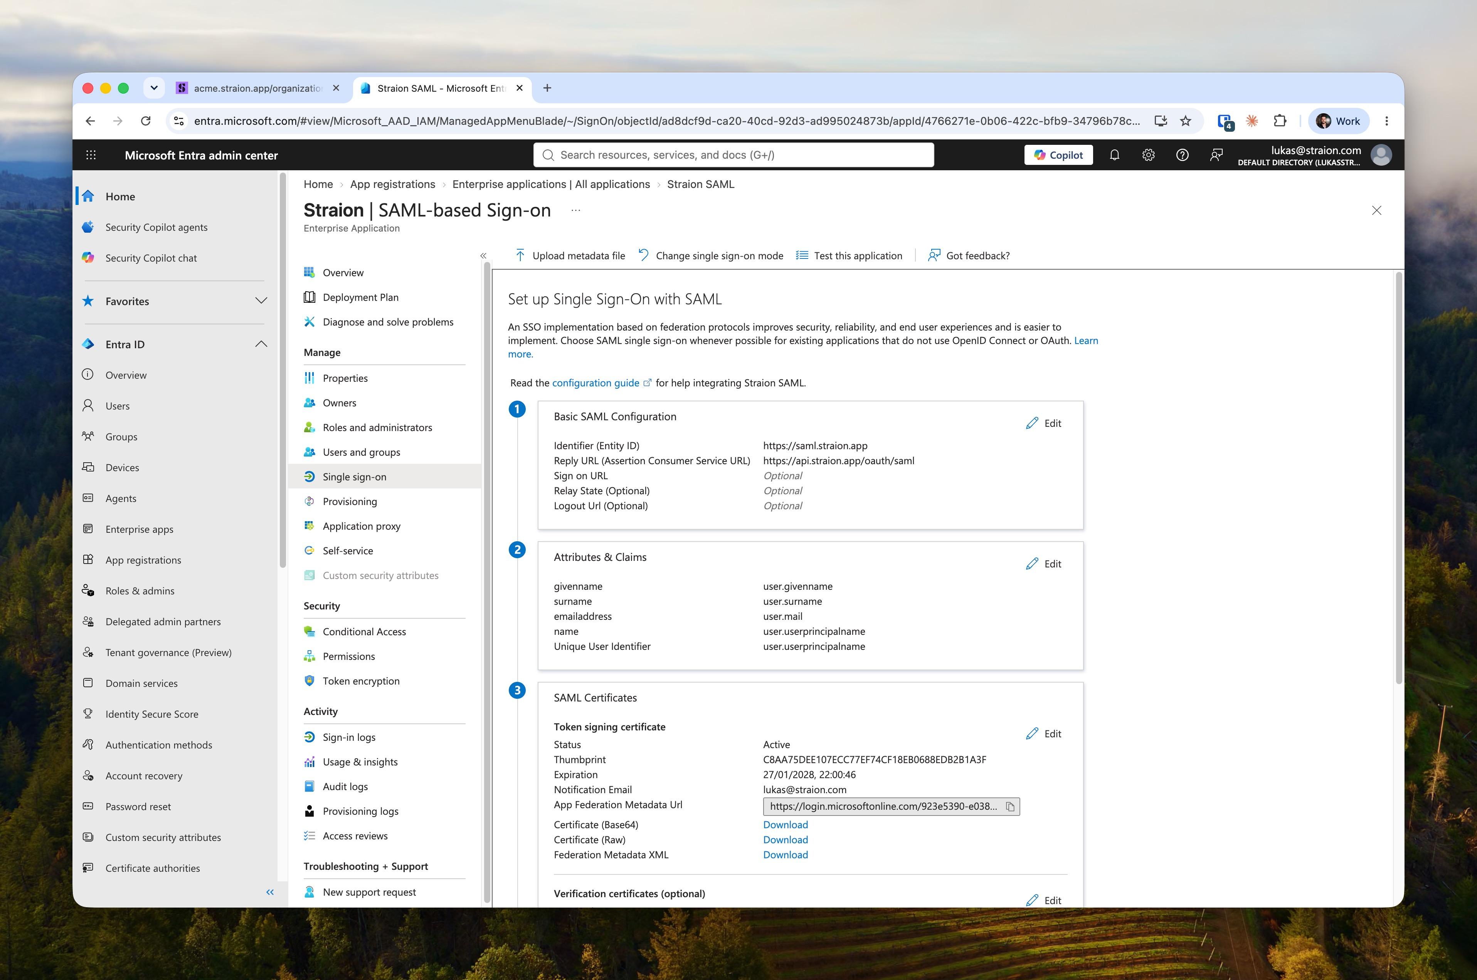Open Password reset in the sidebar
This screenshot has width=1477, height=980.
click(x=138, y=806)
